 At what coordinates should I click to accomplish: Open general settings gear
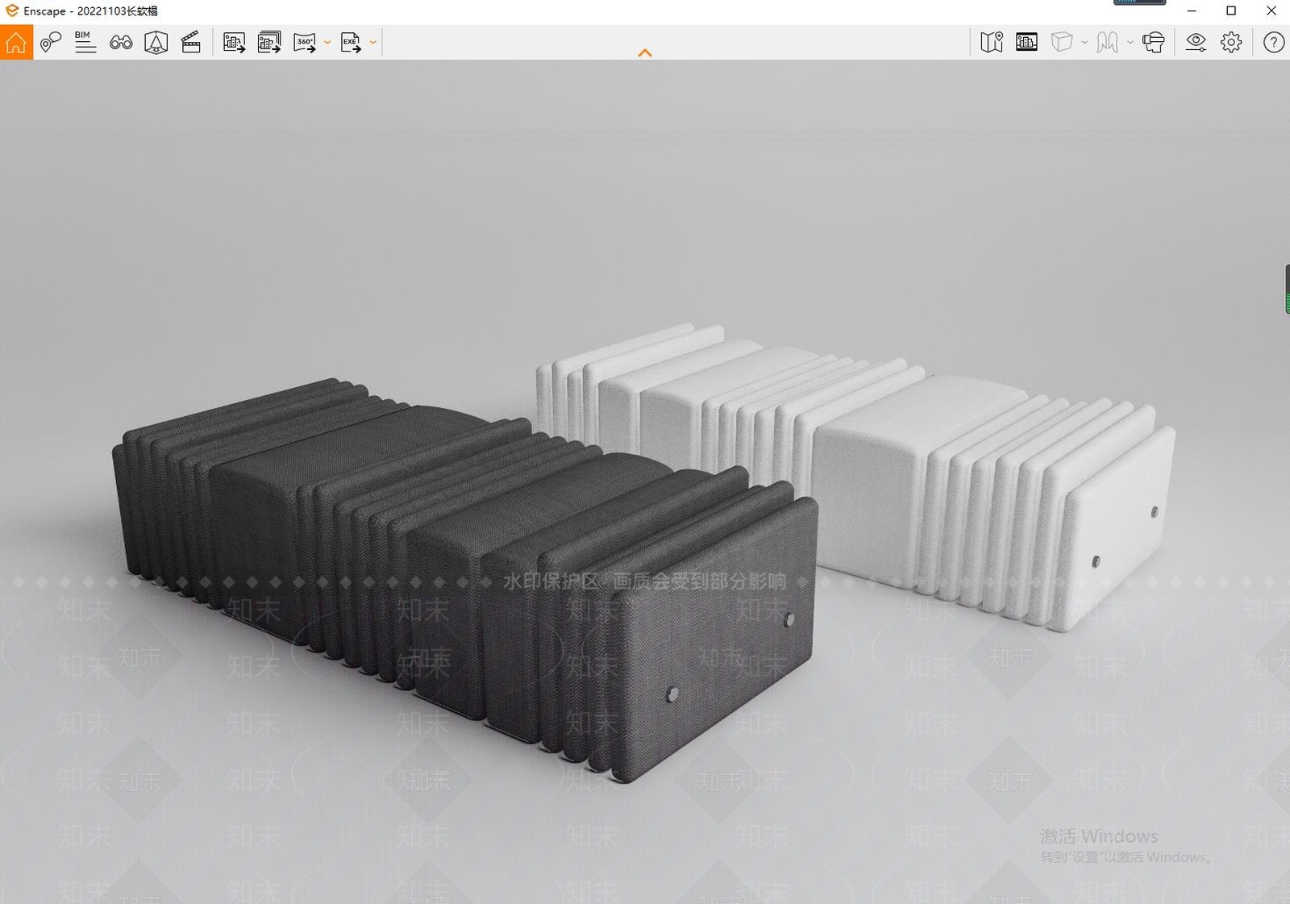[1231, 42]
